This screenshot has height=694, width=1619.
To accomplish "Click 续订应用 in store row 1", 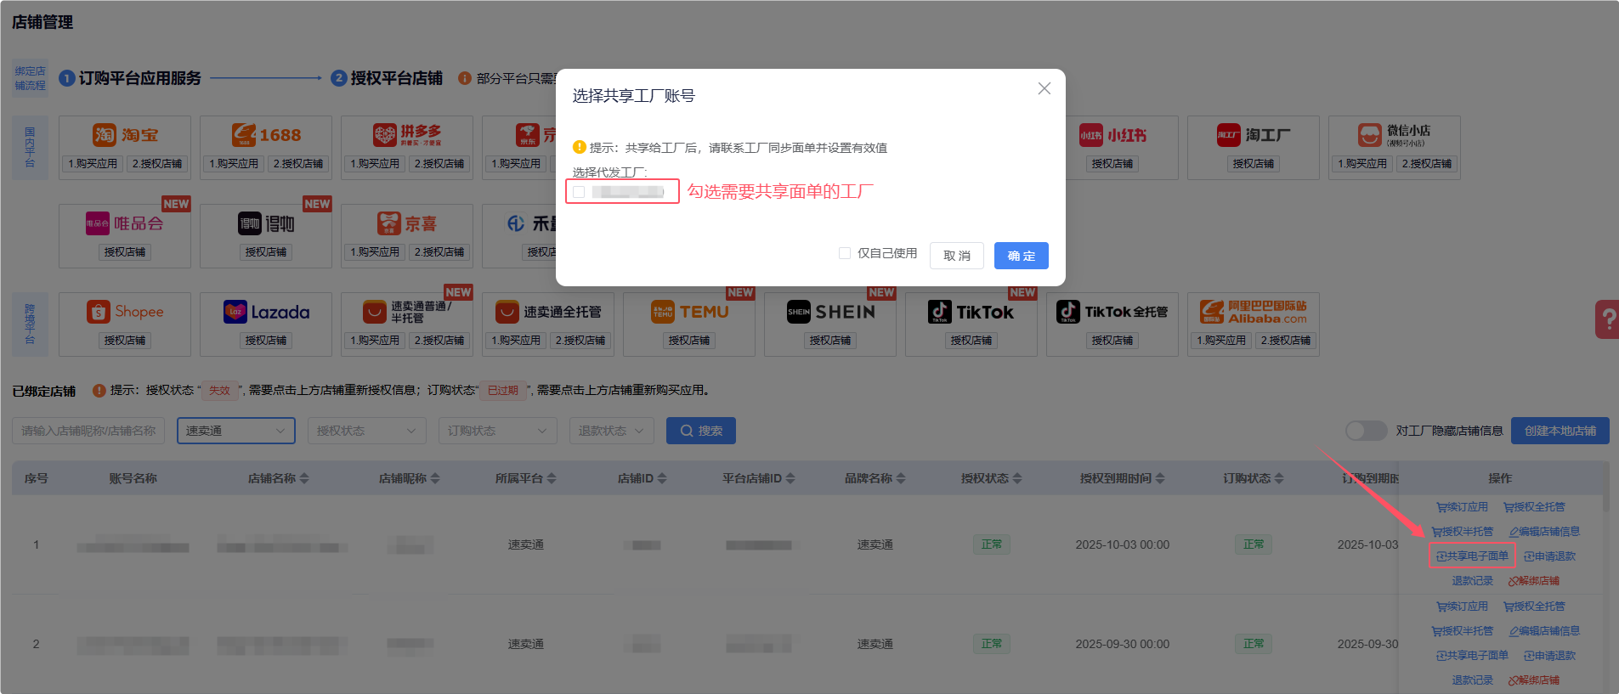I will pos(1462,507).
